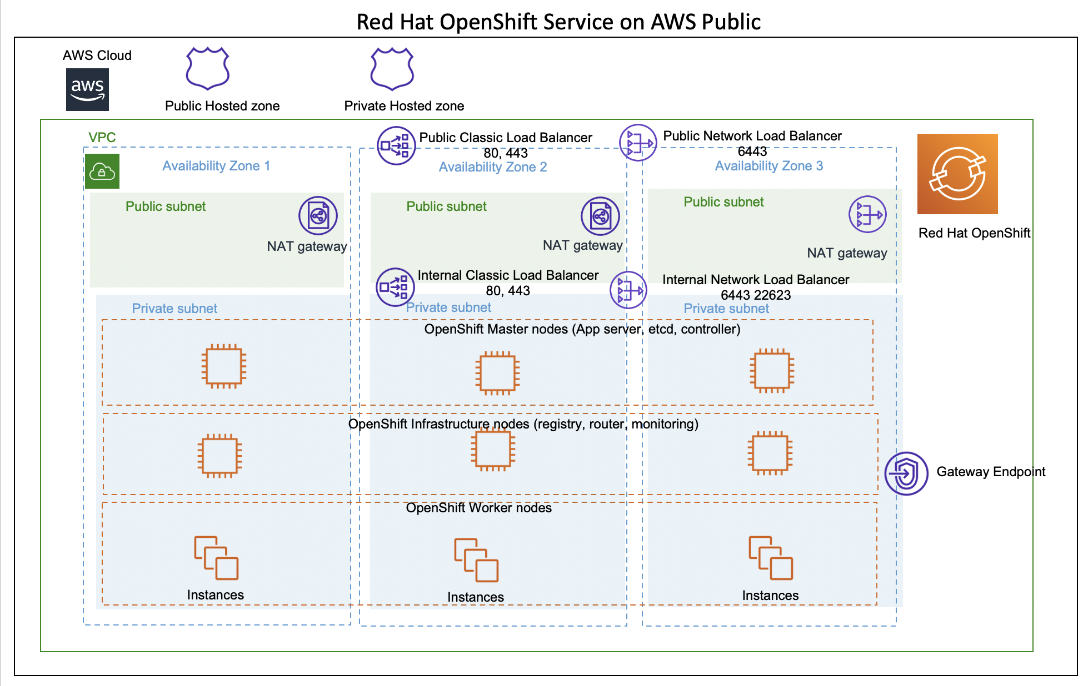This screenshot has height=686, width=1088.
Task: Select the Master node chip in Zone 1
Action: (x=224, y=366)
